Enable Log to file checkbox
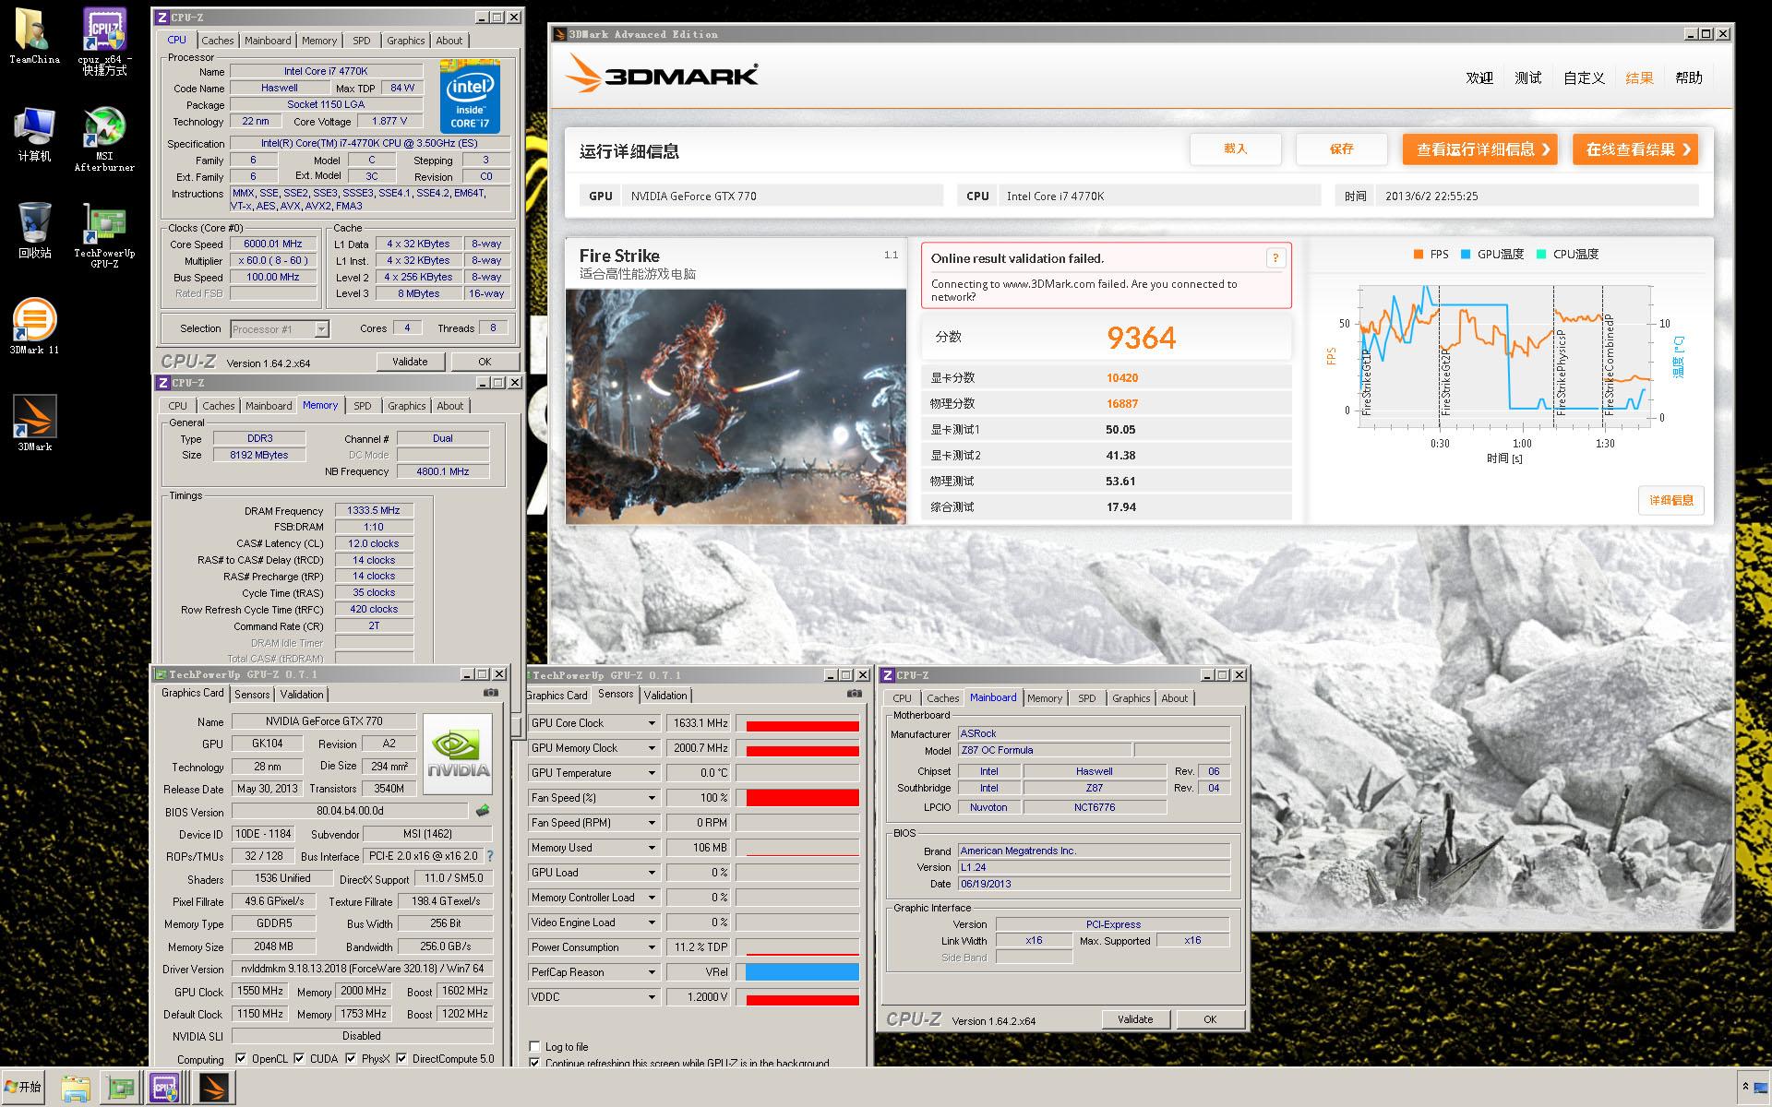The width and height of the screenshot is (1772, 1107). 534,1046
